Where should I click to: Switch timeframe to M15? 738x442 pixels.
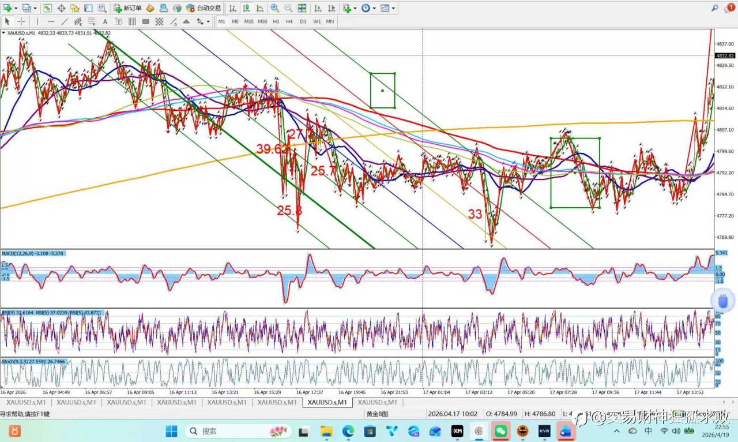point(249,21)
